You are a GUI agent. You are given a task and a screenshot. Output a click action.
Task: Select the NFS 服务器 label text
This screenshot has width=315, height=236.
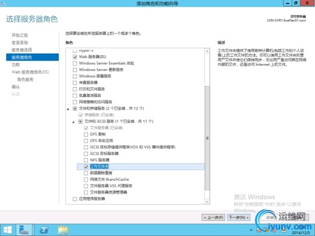pyautogui.click(x=100, y=160)
